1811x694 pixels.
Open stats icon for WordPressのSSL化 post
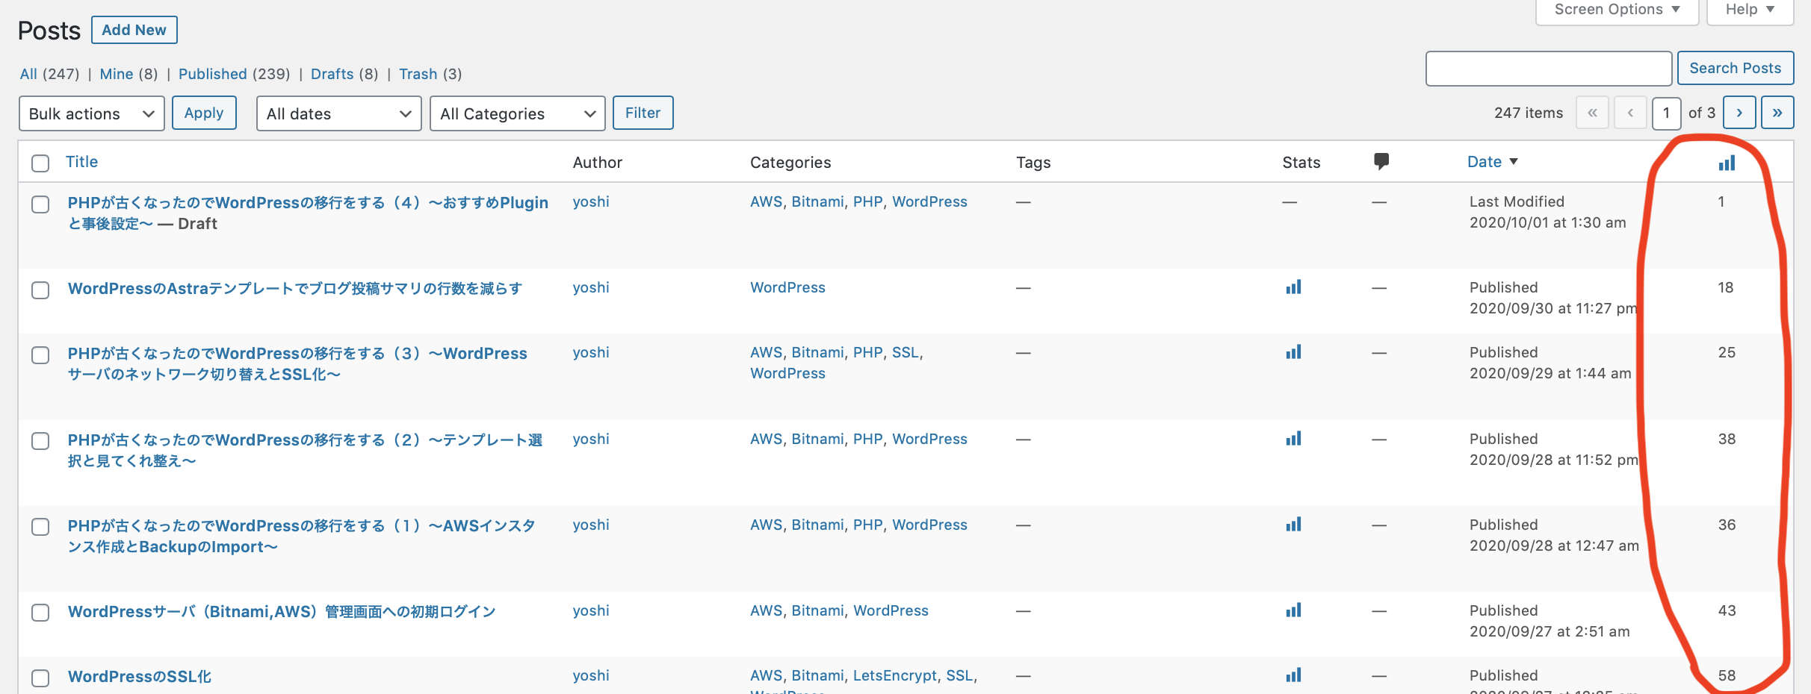pyautogui.click(x=1293, y=675)
